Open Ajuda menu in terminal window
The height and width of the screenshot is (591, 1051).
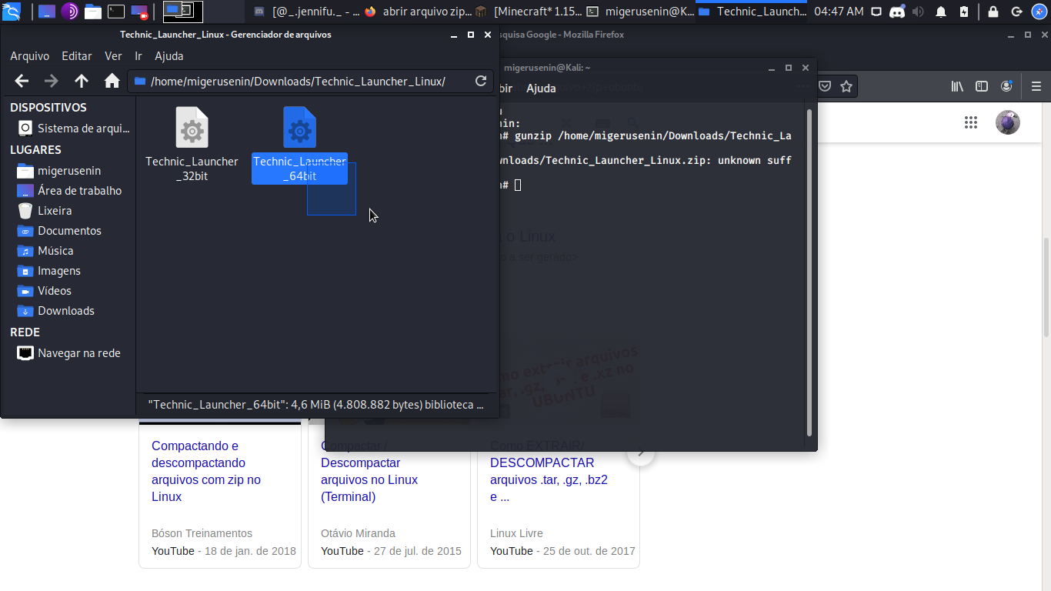541,88
